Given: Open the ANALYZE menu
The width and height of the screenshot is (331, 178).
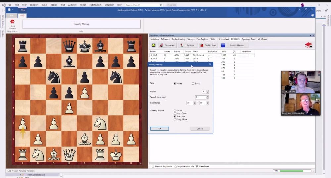Looking at the screenshot, I should click(x=72, y=5).
